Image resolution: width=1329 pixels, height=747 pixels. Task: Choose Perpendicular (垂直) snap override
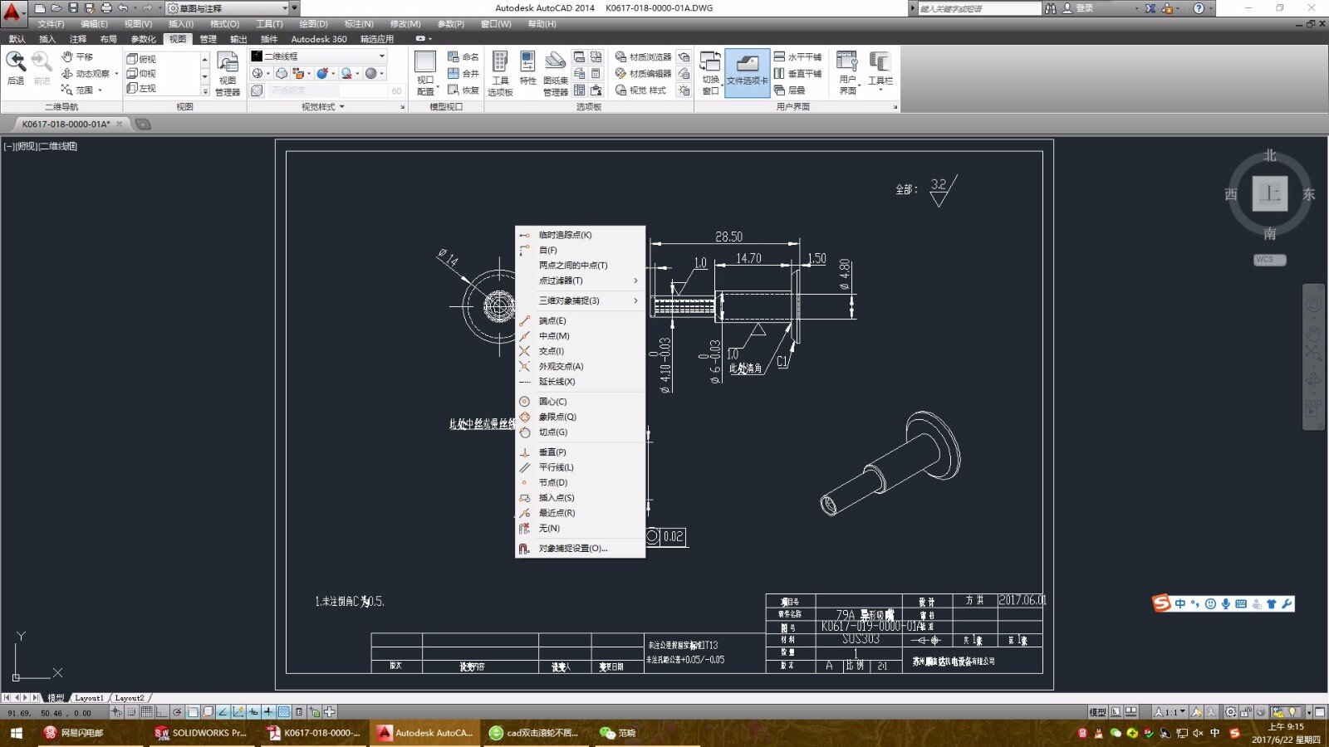580,452
